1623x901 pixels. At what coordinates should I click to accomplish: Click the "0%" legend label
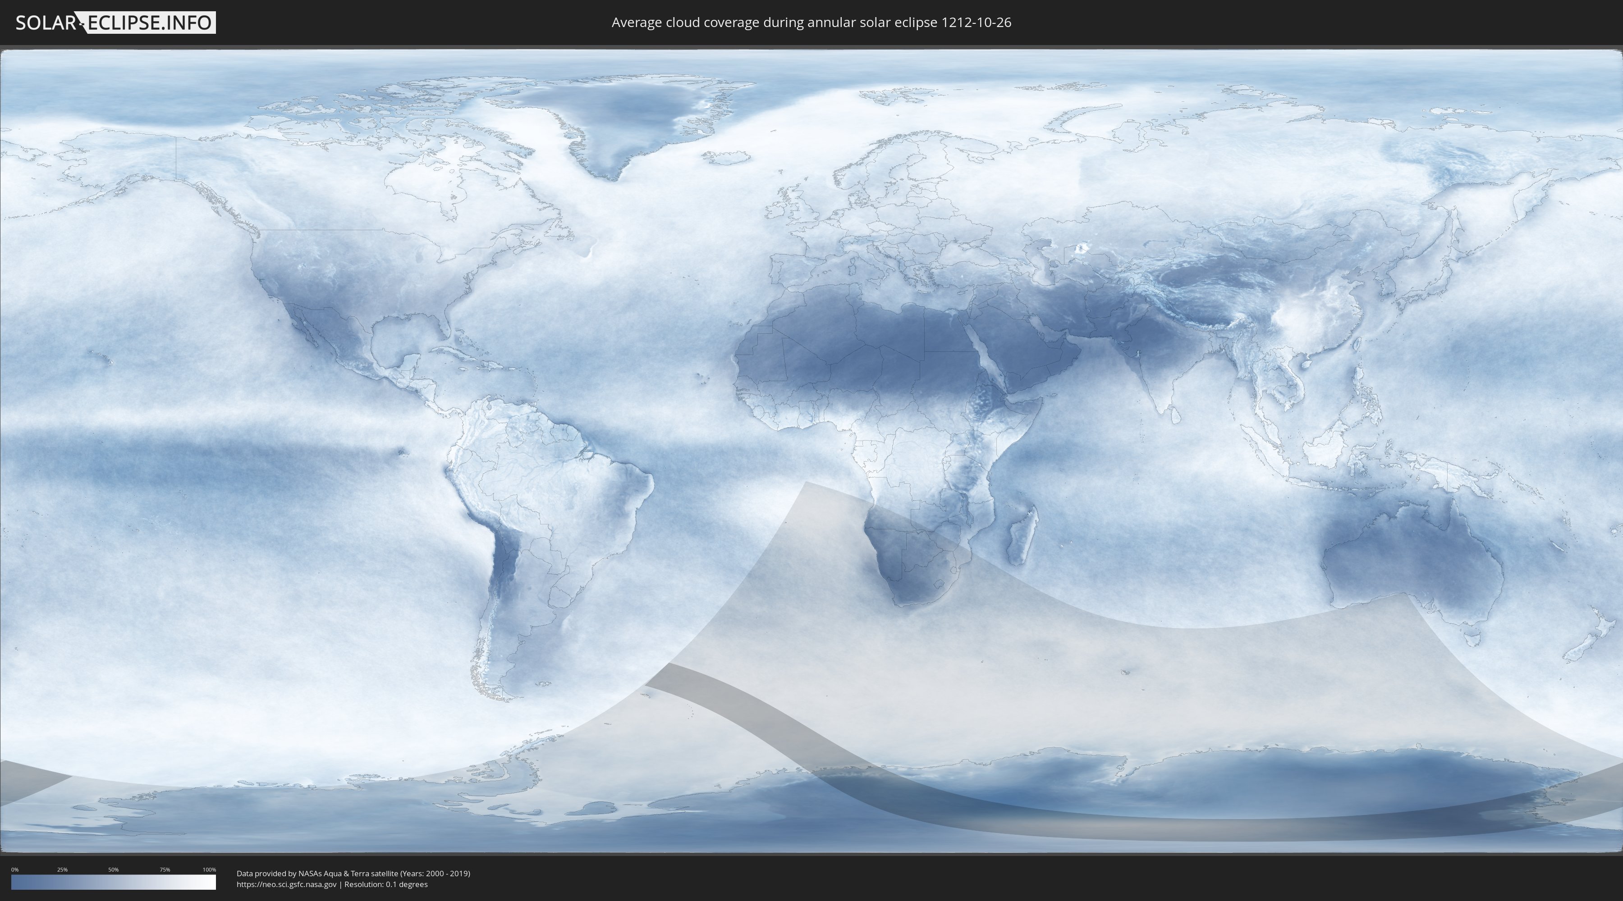point(14,869)
